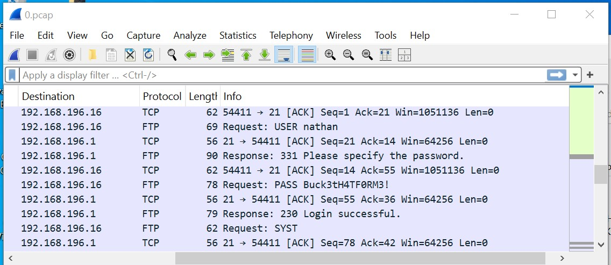Viewport: 611px width, 265px height.
Task: Jump to first packet icon
Action: coord(246,55)
